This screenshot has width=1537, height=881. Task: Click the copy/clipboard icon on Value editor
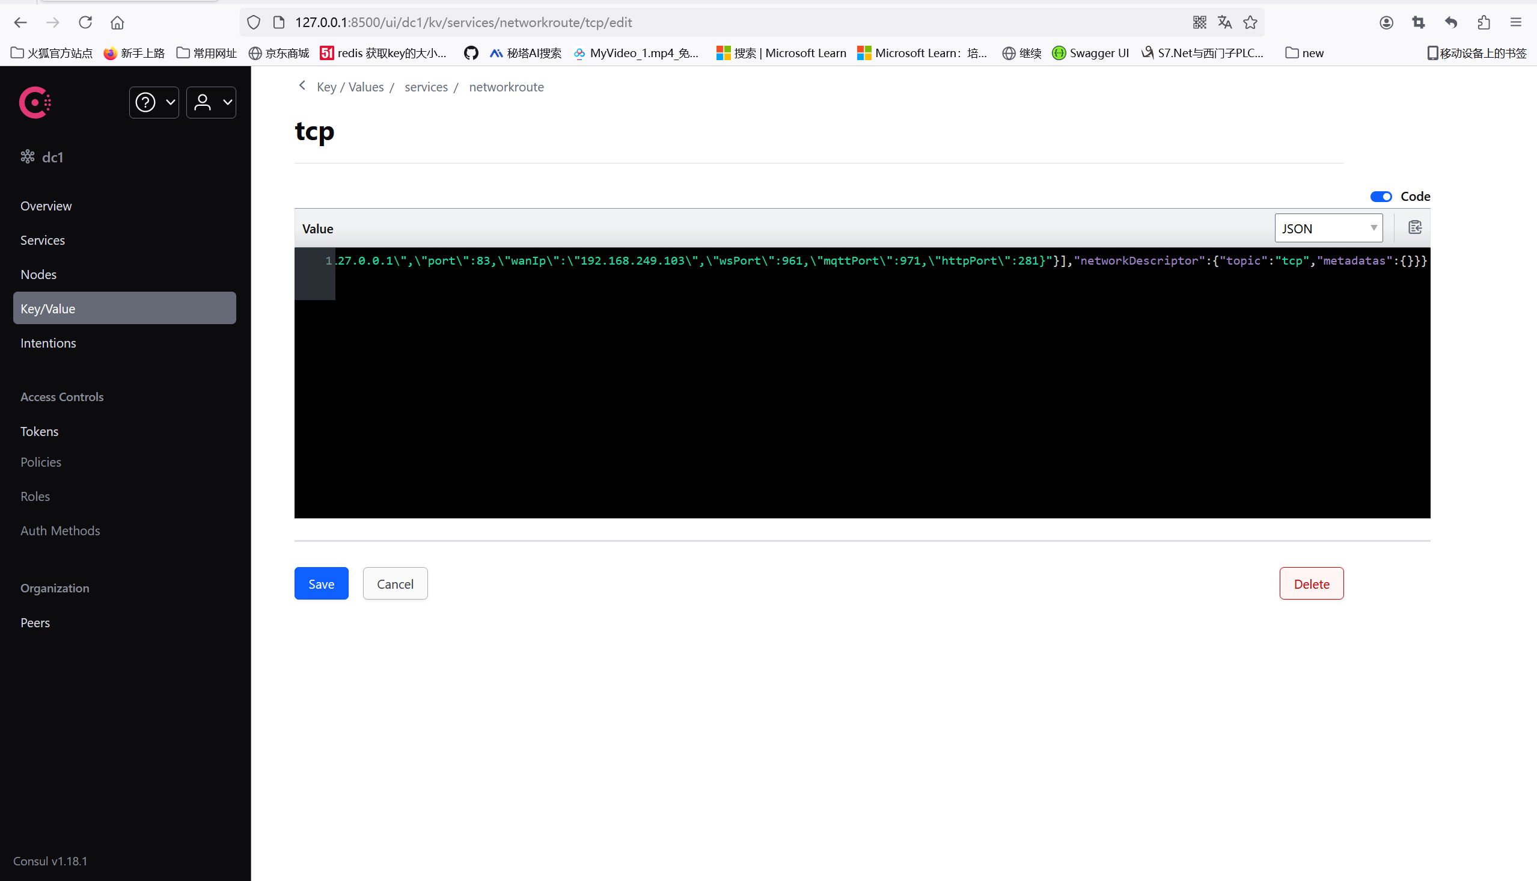1414,227
